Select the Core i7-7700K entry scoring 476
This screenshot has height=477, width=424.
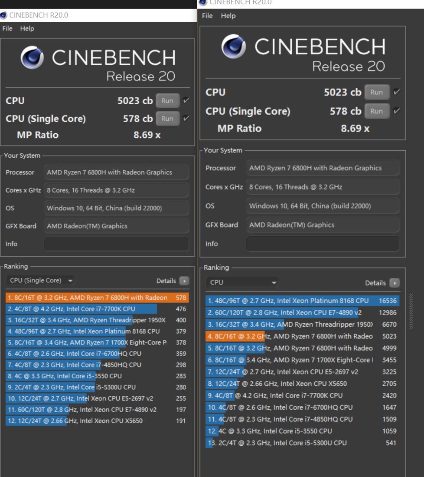pos(96,309)
